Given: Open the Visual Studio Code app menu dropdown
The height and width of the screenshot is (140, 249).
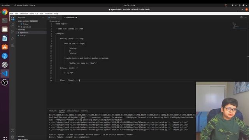Looking at the screenshot, I should [25, 5].
